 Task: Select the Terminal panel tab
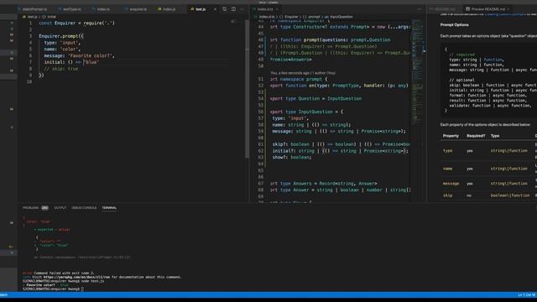109,208
